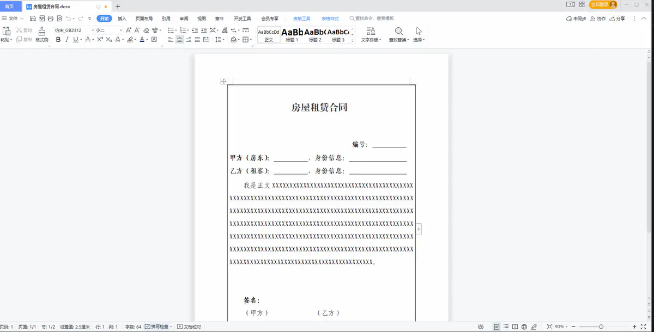Click the Print icon in quick access toolbar
Viewport: 654px width, 332px height.
50,19
